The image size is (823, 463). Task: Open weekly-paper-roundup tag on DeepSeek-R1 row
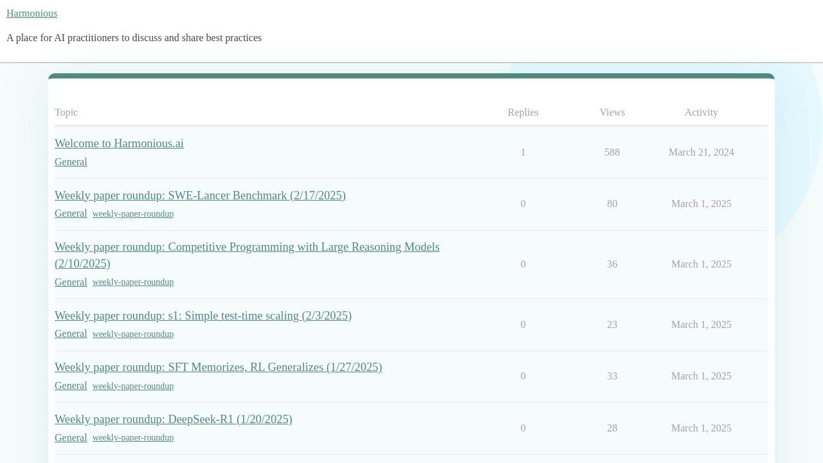click(x=133, y=437)
